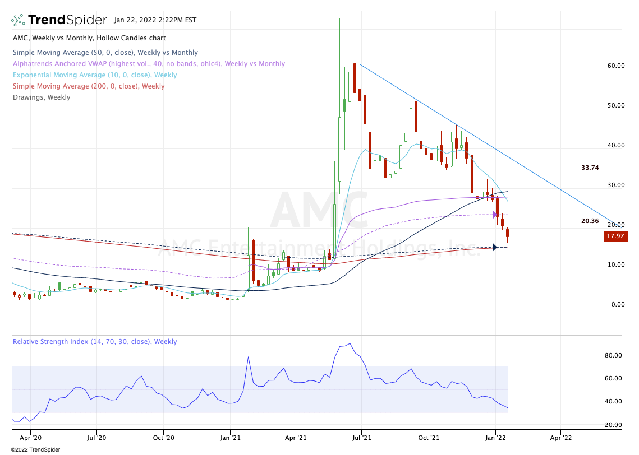Click the '©2022 TrendSpider' copyright text
This screenshot has height=455, width=639.
[35, 450]
